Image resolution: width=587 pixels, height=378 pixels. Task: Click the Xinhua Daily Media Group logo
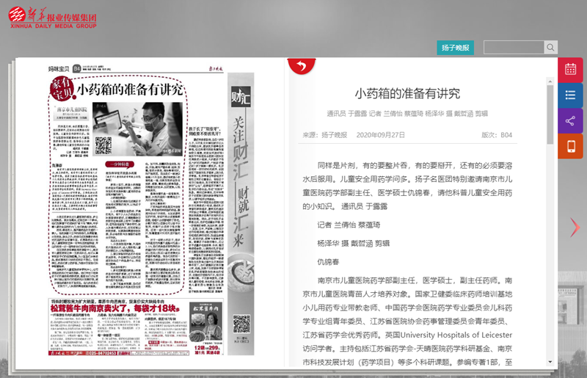53,18
